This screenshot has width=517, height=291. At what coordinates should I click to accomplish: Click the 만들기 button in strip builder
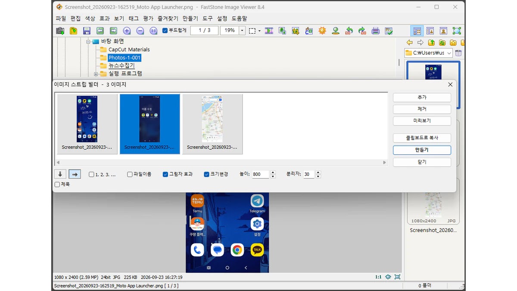click(x=422, y=150)
